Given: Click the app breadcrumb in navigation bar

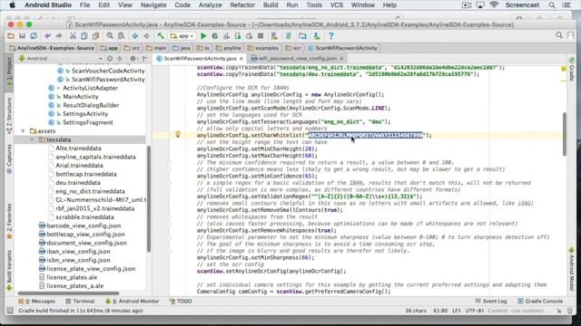Looking at the screenshot, I should click(110, 48).
